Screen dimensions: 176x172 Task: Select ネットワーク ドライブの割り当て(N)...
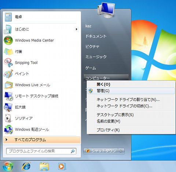coord(131,100)
